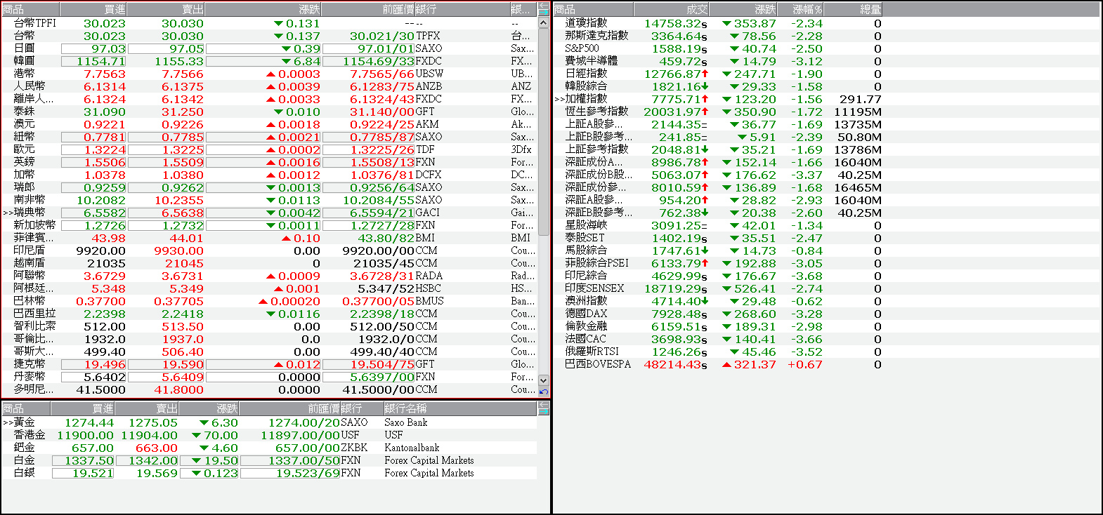Select the 瑞典幣 currency row
The width and height of the screenshot is (1103, 515).
tap(269, 213)
